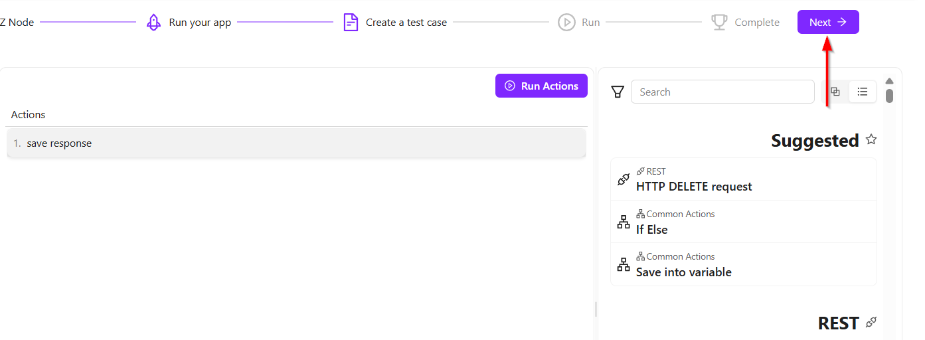Click the star icon next to Suggested
This screenshot has height=340, width=925.
(x=871, y=140)
